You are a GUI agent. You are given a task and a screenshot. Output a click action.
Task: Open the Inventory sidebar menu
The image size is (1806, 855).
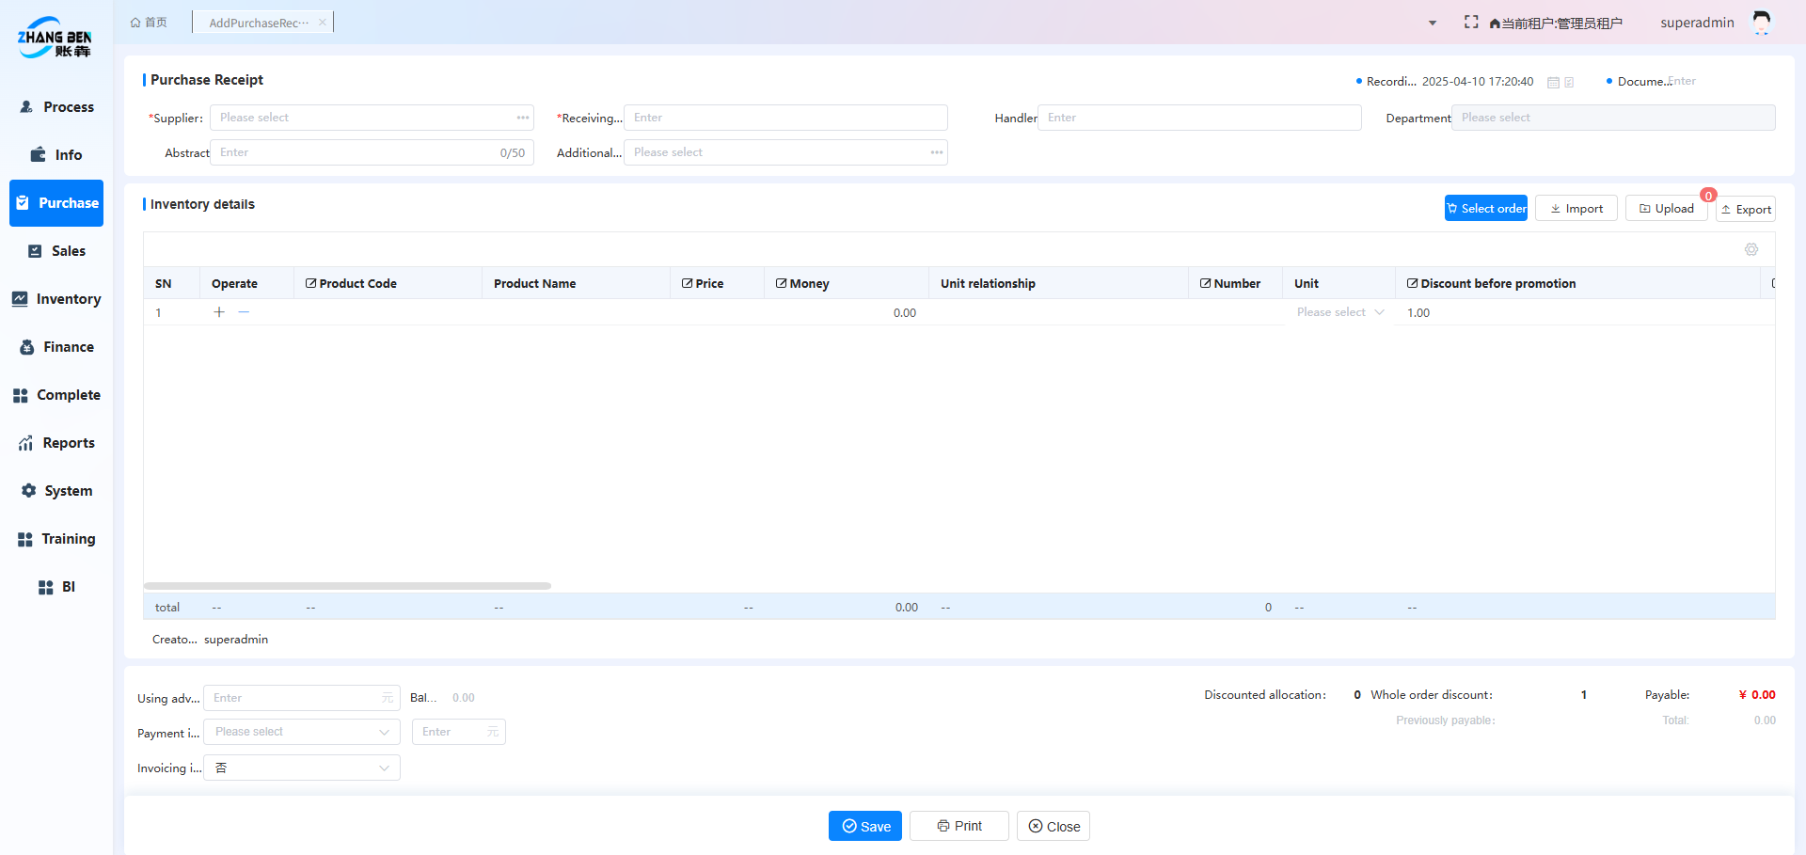tap(56, 299)
